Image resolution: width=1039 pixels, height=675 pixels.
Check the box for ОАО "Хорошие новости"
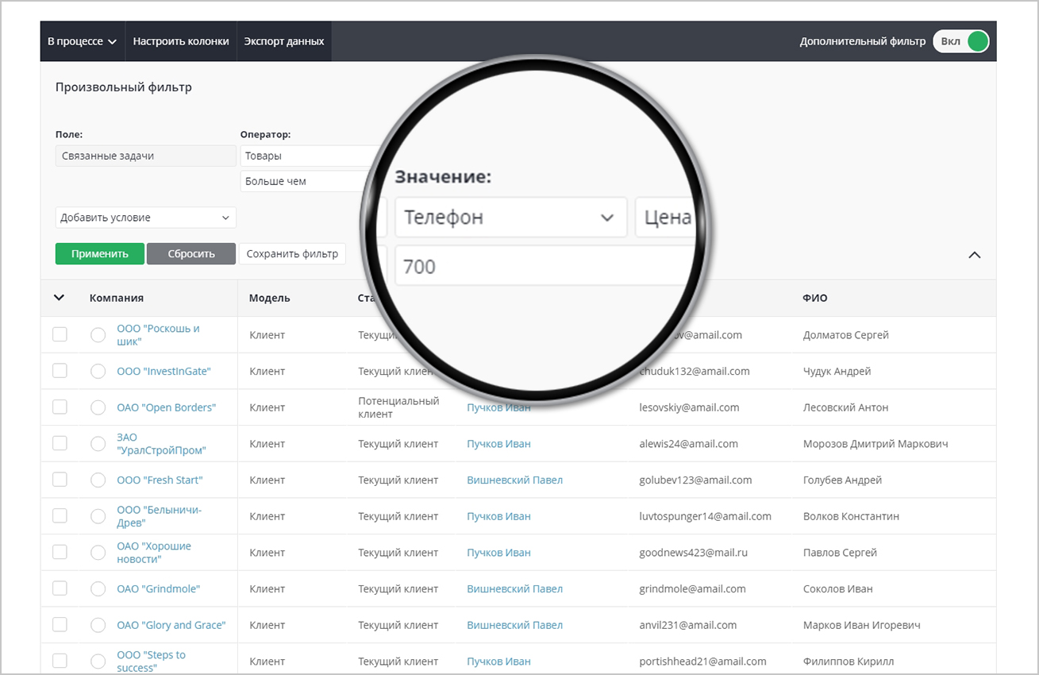coord(60,552)
